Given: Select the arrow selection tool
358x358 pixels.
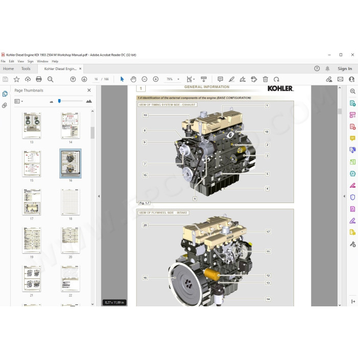Looking at the screenshot, I should point(122,79).
